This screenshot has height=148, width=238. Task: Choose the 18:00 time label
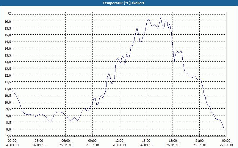173,141
